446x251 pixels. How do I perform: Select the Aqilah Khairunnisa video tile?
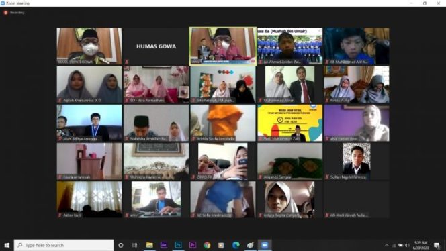89,85
